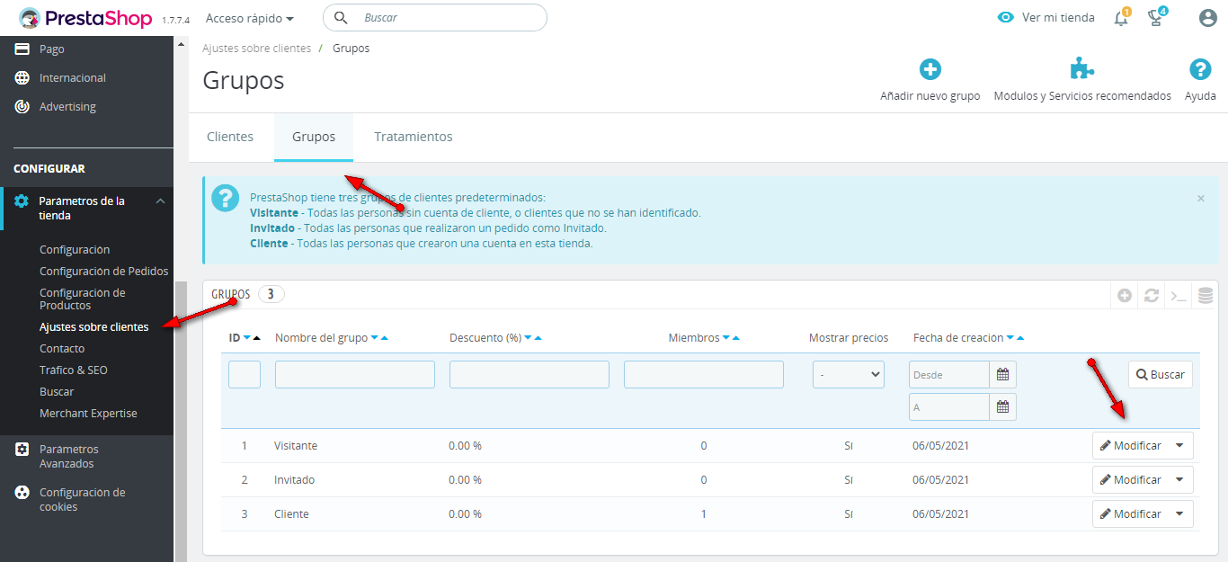Open the trophy achievements icon

pyautogui.click(x=1156, y=18)
